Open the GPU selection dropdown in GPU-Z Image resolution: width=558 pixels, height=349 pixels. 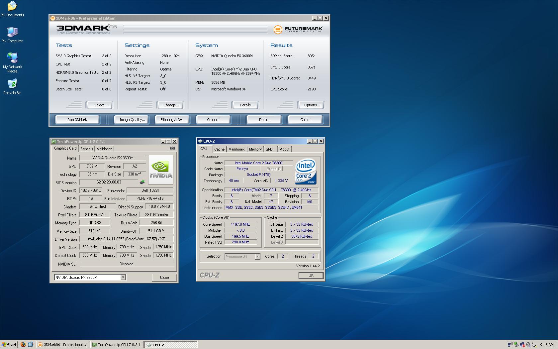pyautogui.click(x=123, y=277)
